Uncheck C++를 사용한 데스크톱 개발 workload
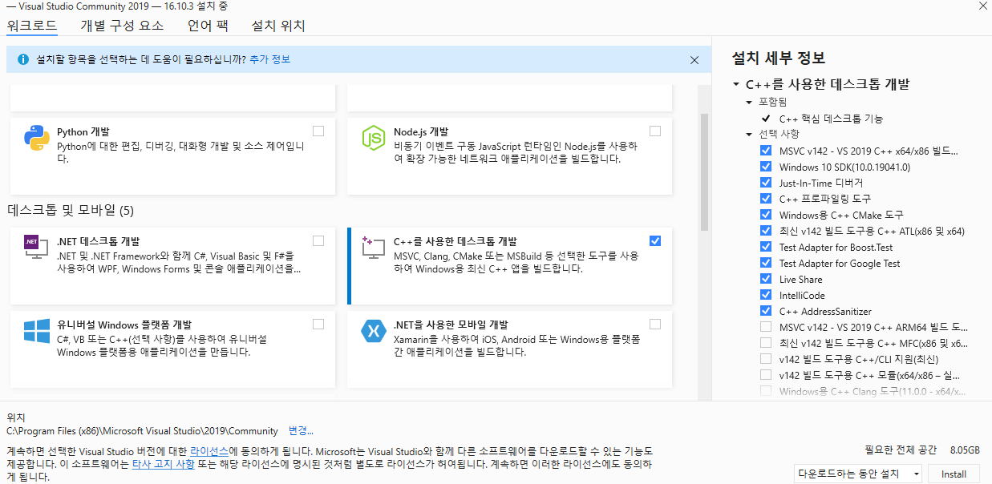992x484 pixels. [655, 240]
